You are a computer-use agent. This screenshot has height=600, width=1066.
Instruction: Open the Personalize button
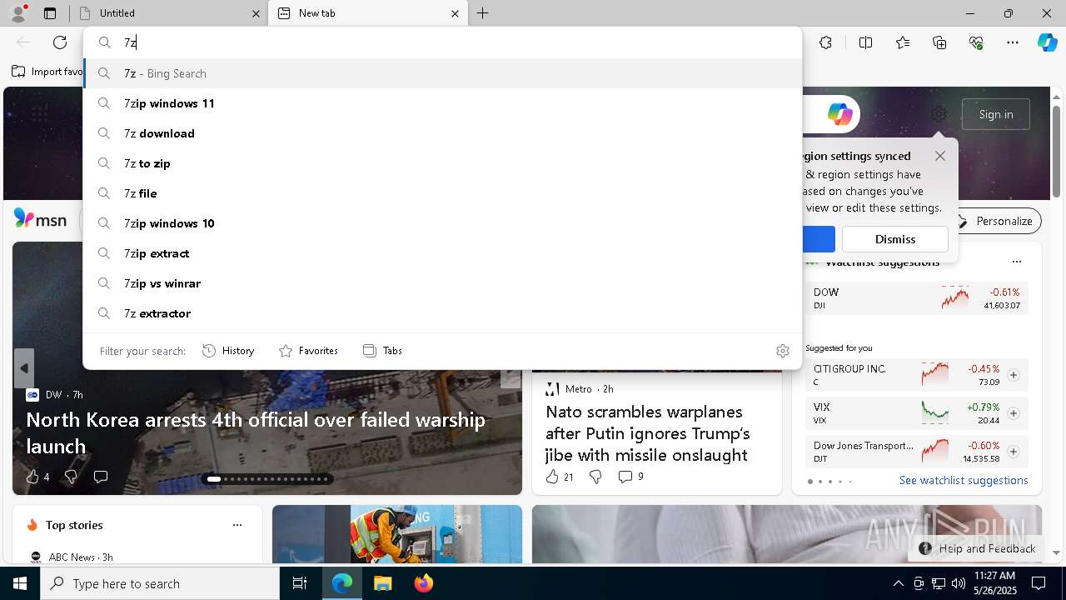995,221
